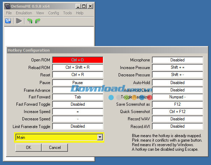Viewport: 211px width, 165px height.
Task: Select the Save Screenshot as hotkey field
Action: coord(177,104)
